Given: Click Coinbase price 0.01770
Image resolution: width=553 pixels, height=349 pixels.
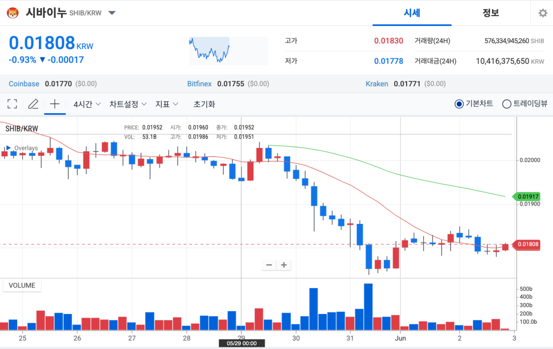Looking at the screenshot, I should [x=58, y=84].
